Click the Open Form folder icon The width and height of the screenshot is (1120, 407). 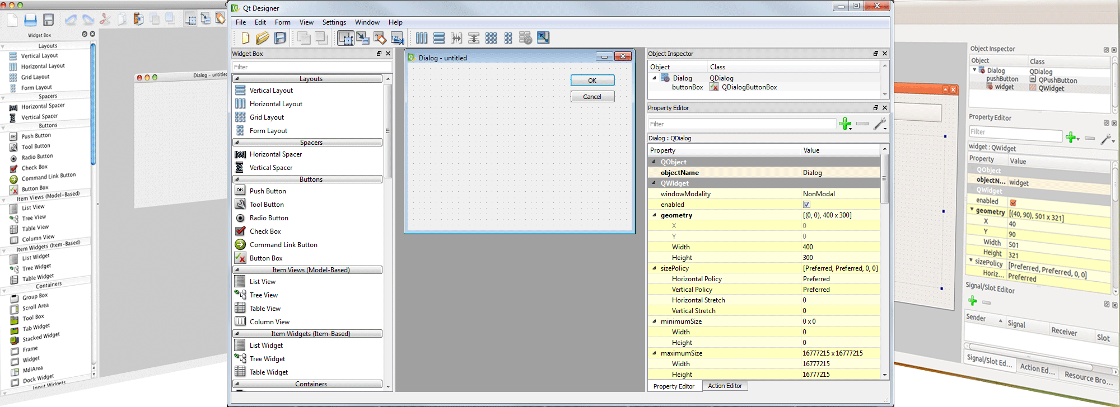262,38
